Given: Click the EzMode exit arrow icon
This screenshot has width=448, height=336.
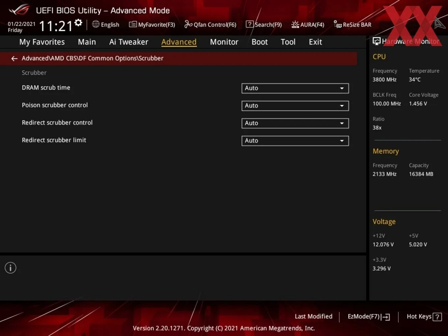Looking at the screenshot, I should (x=385, y=317).
